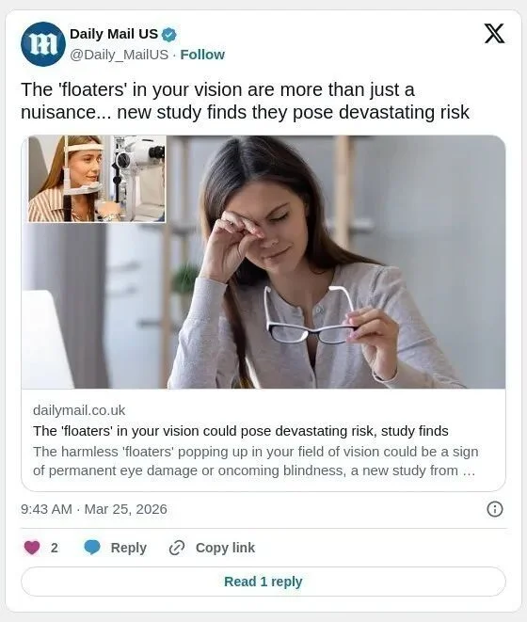Screen dimensions: 527x622
Task: Click the copy link chain icon
Action: [177, 548]
